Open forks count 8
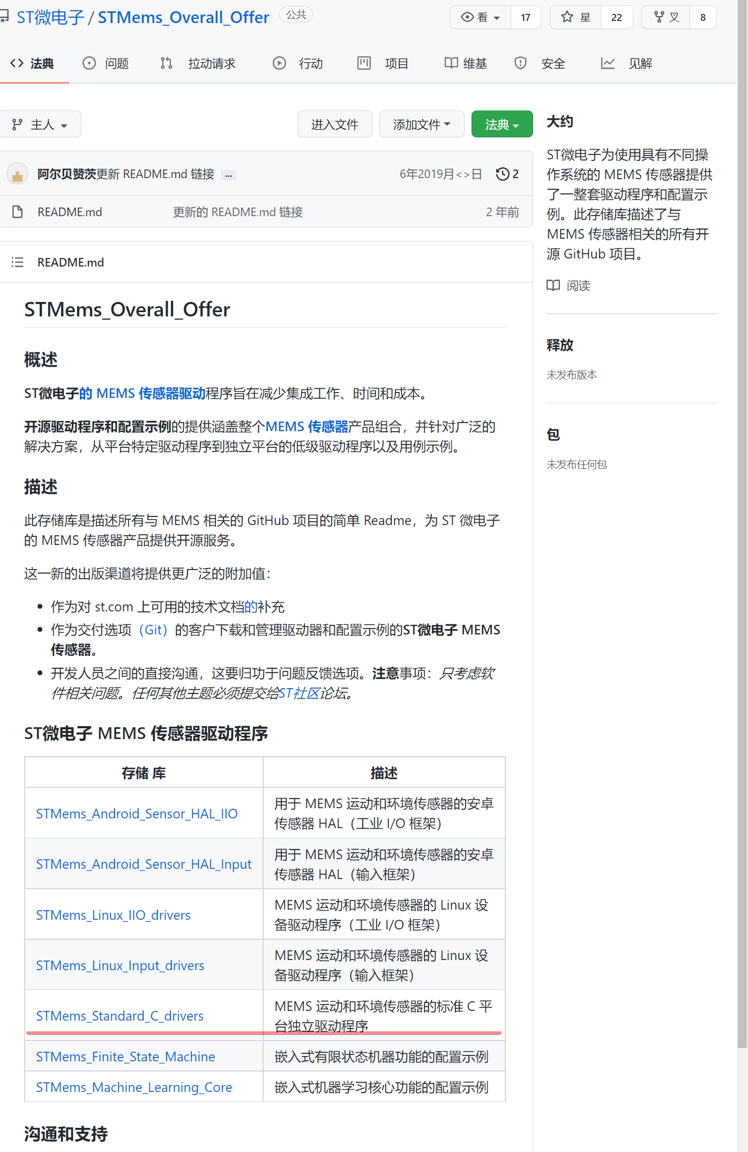Screen dimensions: 748x1152 click(x=703, y=17)
